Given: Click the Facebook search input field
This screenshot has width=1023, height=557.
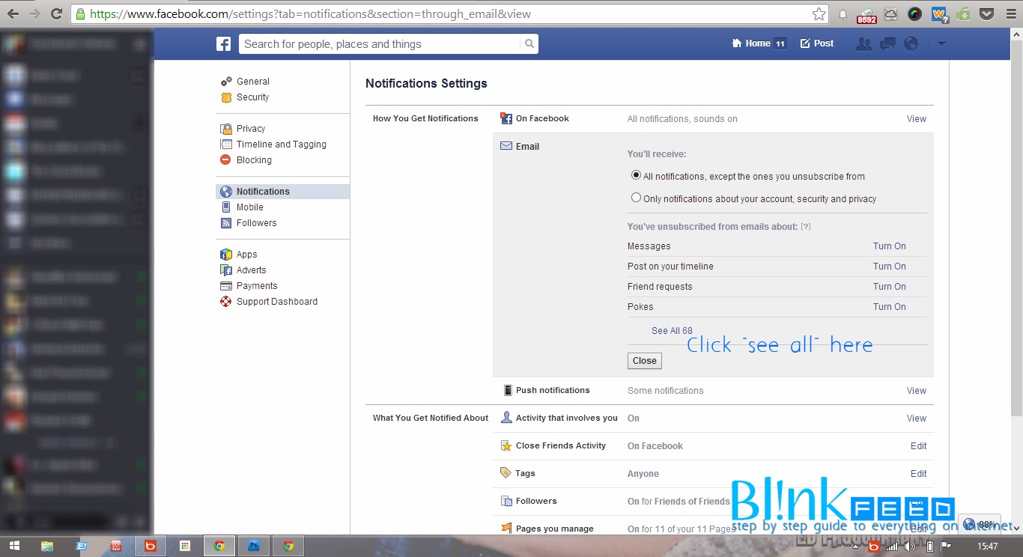Looking at the screenshot, I should [380, 44].
